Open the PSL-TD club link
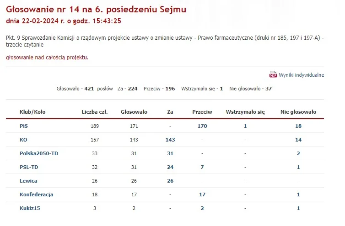The width and height of the screenshot is (345, 226). click(x=29, y=167)
